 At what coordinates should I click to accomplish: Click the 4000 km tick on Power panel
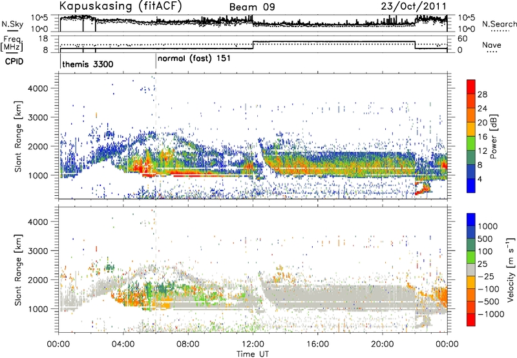coord(39,89)
